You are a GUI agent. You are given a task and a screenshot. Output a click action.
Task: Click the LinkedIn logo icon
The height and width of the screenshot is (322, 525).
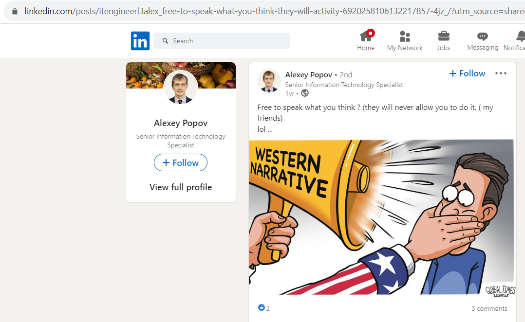coord(140,41)
